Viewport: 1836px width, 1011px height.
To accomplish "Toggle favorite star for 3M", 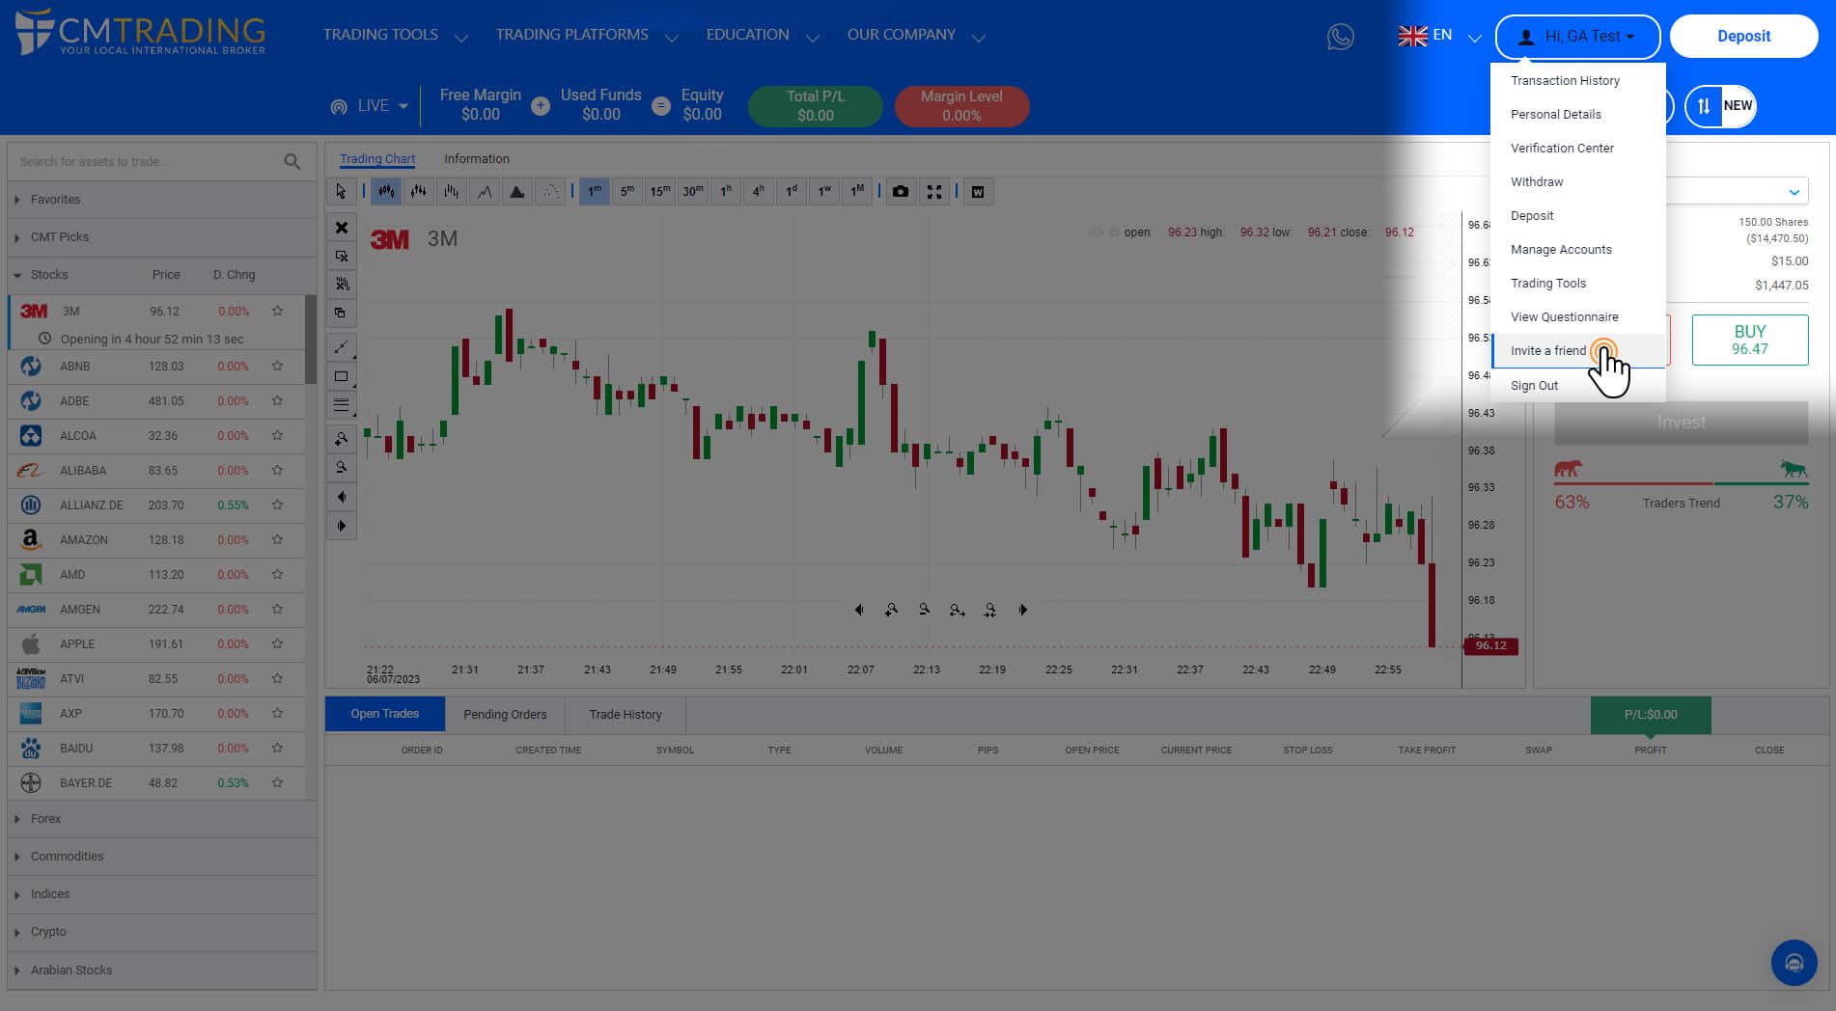I will (x=278, y=311).
